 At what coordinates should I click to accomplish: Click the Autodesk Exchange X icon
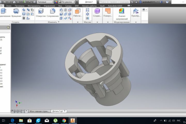[161, 2]
